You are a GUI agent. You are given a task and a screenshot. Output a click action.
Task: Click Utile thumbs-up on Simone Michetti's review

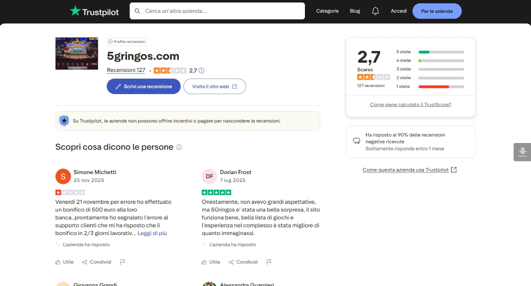(x=64, y=262)
